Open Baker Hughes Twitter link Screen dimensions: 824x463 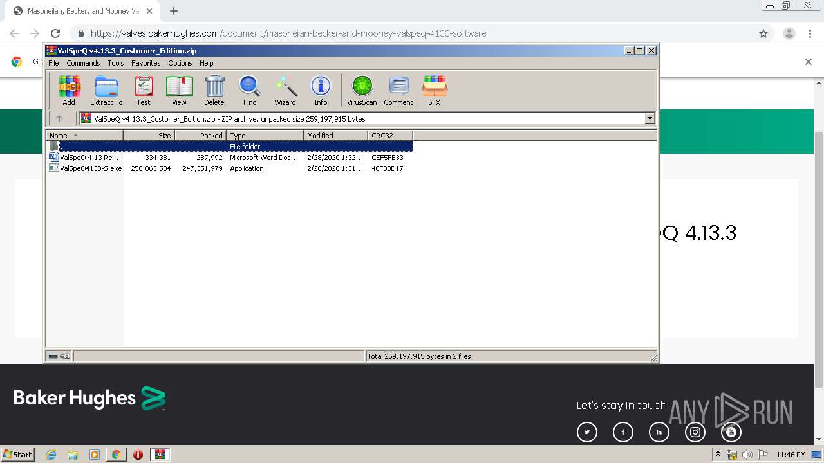(587, 432)
